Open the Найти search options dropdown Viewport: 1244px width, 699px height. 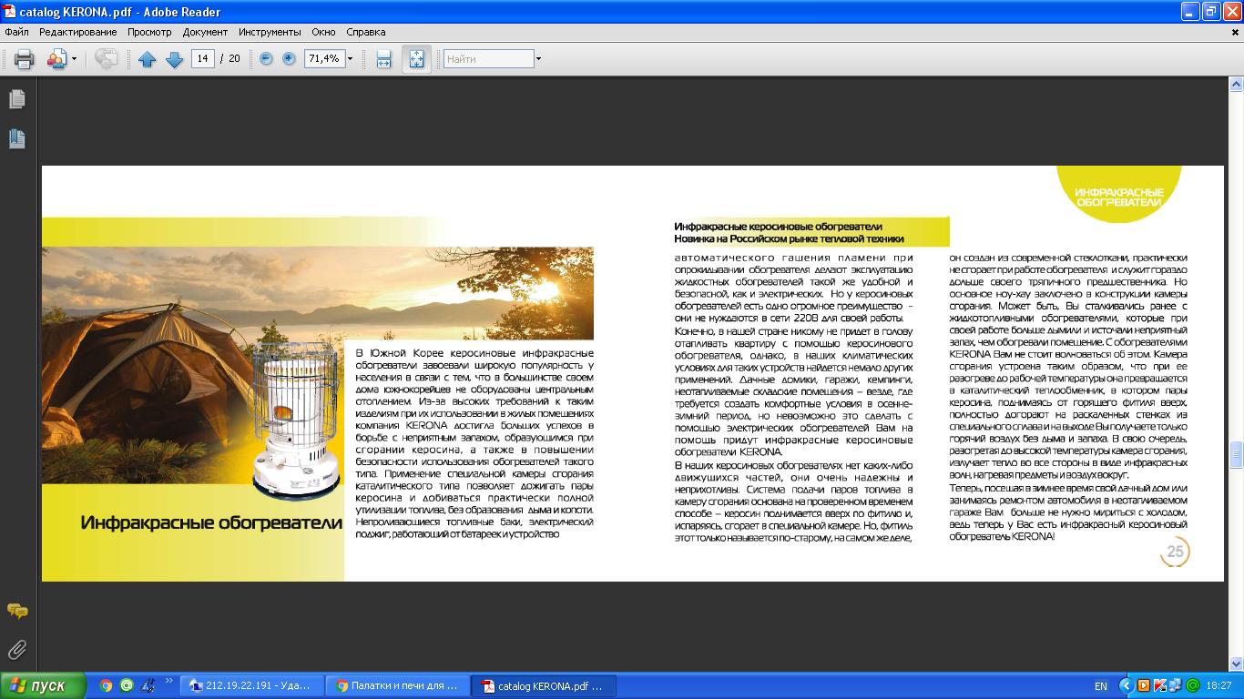click(x=538, y=58)
